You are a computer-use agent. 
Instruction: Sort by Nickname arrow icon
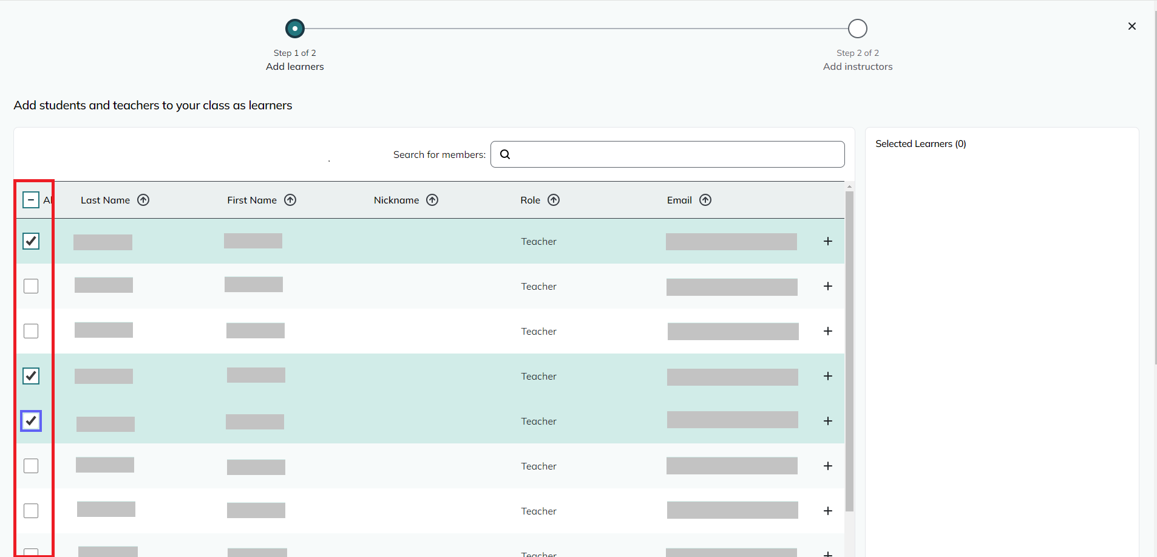click(432, 200)
